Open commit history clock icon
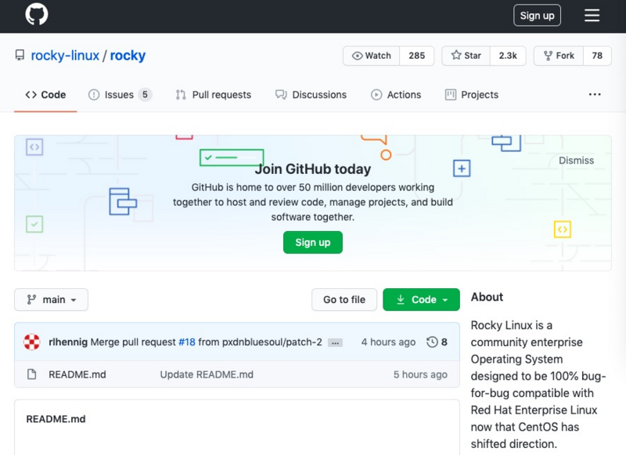The image size is (626, 455). point(432,342)
